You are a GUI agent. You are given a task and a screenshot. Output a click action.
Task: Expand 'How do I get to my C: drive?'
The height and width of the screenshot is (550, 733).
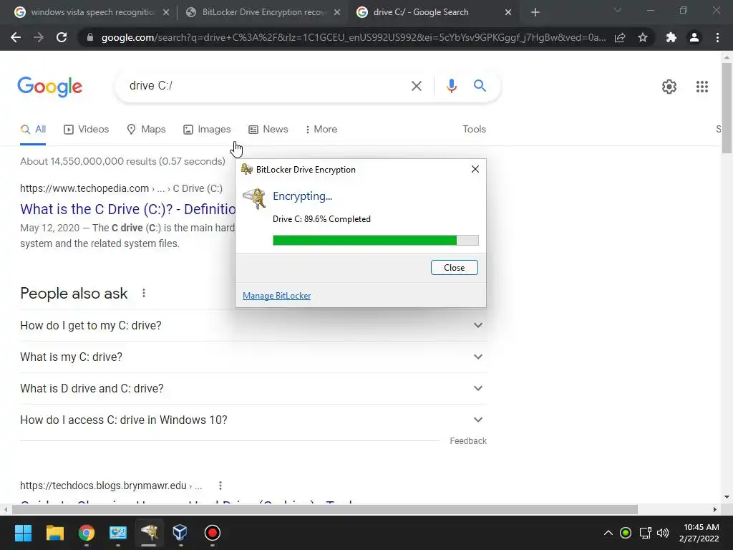coord(253,326)
